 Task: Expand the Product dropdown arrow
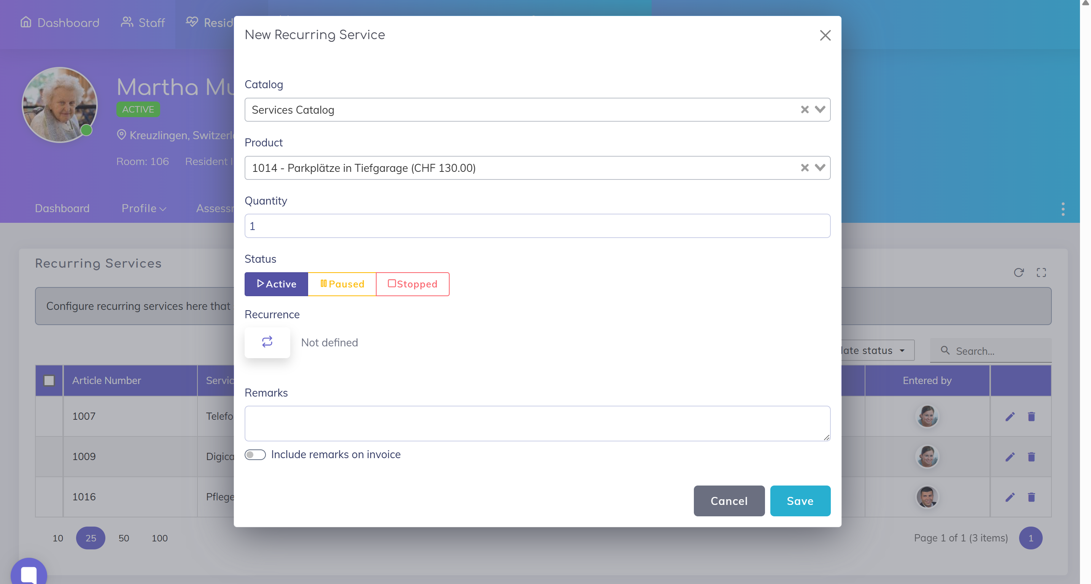(820, 168)
